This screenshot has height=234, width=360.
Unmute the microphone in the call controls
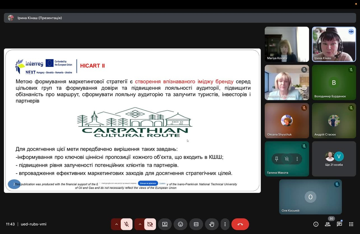point(127,224)
